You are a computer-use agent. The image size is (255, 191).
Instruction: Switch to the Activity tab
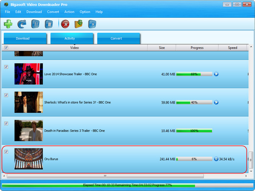[72, 38]
